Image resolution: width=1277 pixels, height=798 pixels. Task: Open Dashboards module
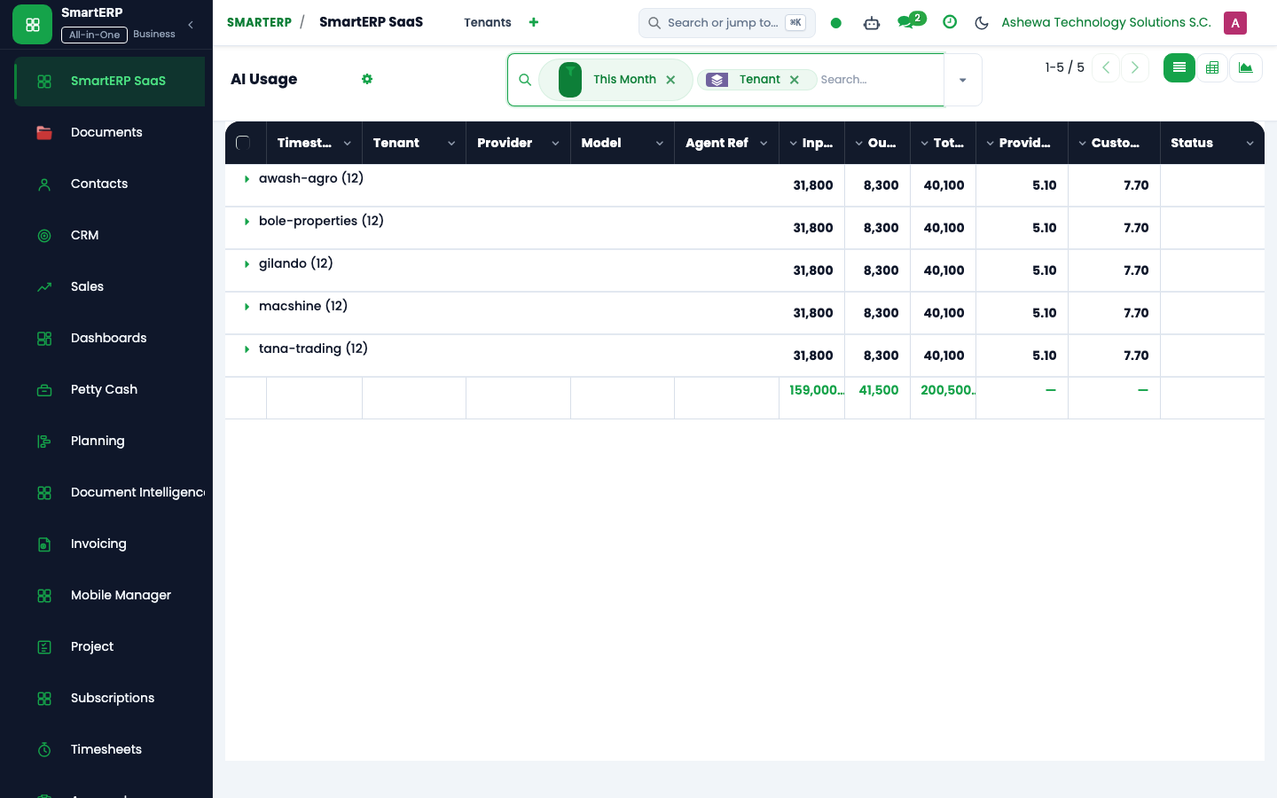point(110,338)
